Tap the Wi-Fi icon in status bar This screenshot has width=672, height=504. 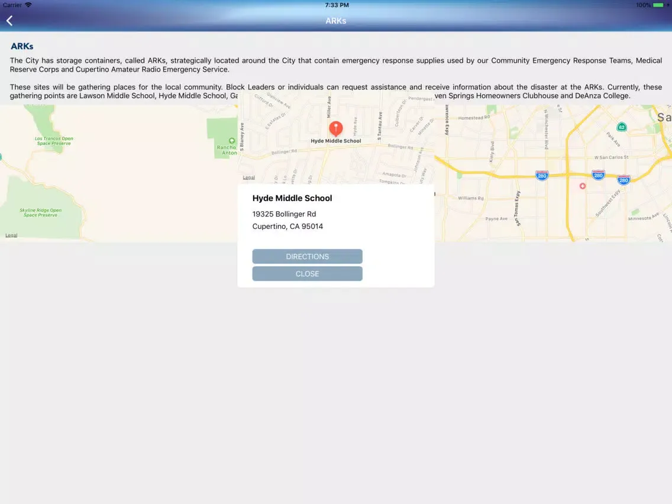(28, 5)
